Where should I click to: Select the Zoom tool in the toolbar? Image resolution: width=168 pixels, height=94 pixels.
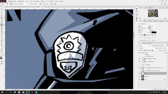(2, 52)
